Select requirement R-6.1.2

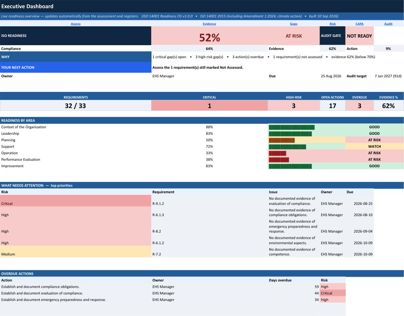tap(158, 243)
